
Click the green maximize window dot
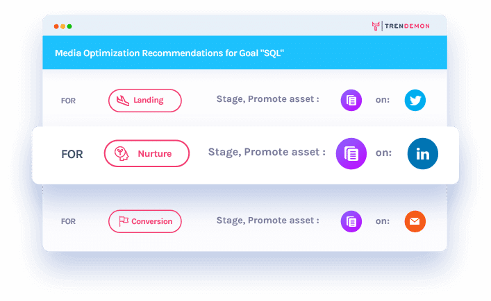click(x=69, y=26)
